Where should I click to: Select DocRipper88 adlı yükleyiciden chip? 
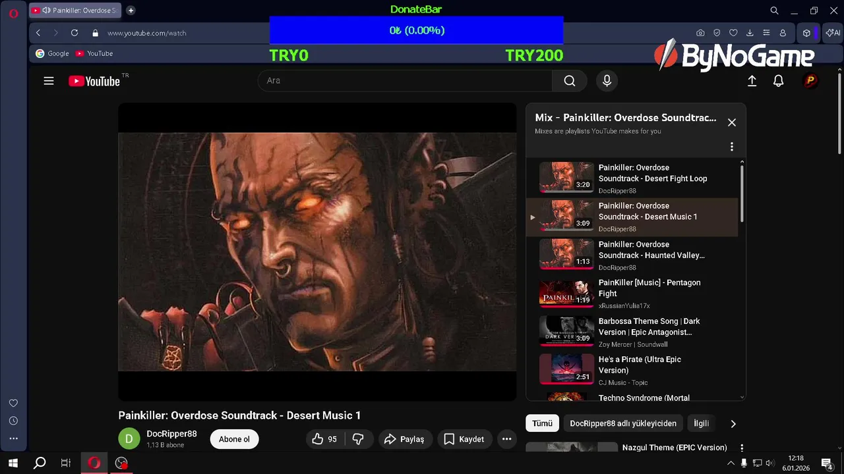[x=623, y=423]
